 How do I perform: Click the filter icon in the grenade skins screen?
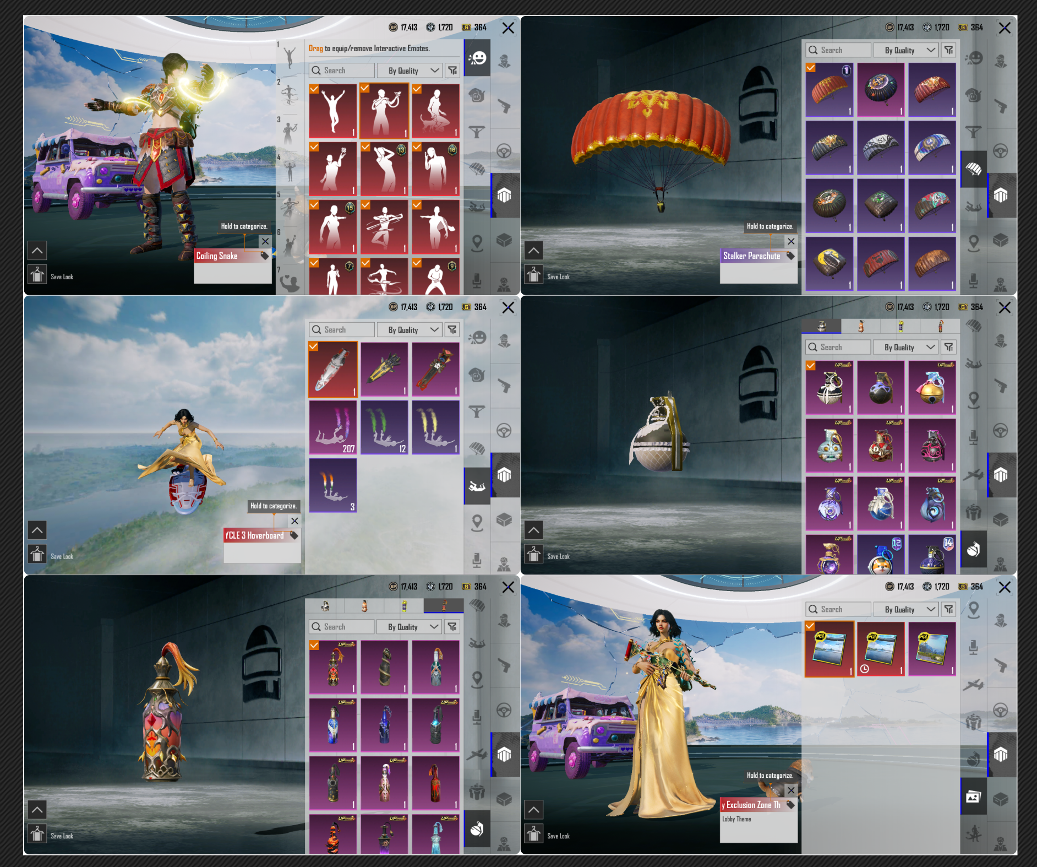949,347
